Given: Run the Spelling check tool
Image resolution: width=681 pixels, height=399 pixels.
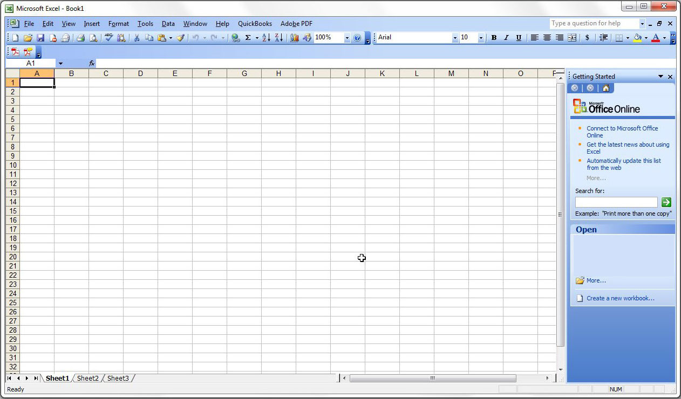Looking at the screenshot, I should point(108,38).
